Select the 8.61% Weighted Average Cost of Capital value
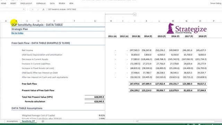Screen dimensions: 222x125 [102, 116]
